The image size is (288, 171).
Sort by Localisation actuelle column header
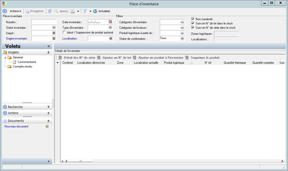pyautogui.click(x=146, y=63)
